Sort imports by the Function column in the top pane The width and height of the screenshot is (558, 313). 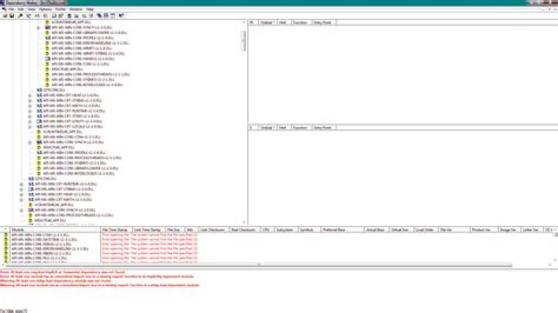point(301,22)
